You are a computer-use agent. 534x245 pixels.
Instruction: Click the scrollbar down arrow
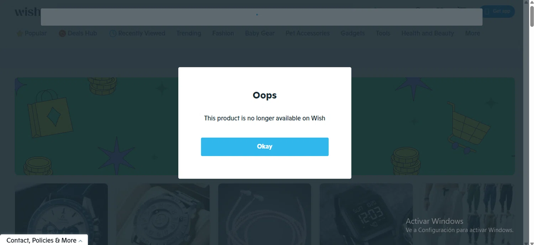point(532,243)
